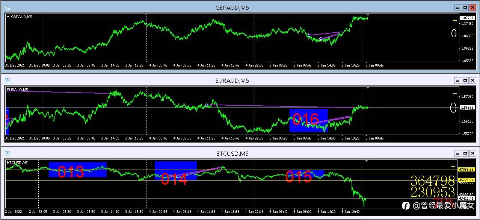Minimize the BTCUSD,M5 chart window
Image resolution: width=480 pixels, height=220 pixels.
(x=457, y=153)
